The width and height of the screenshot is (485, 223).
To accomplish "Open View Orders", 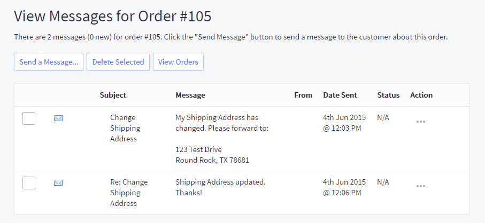I will tap(178, 62).
